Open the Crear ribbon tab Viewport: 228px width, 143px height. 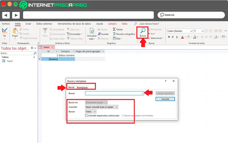click(x=28, y=24)
